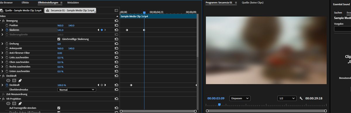The height and width of the screenshot is (113, 351).
Task: Select Skalieren keyframe at playhead in timeline
Action: pos(144,30)
